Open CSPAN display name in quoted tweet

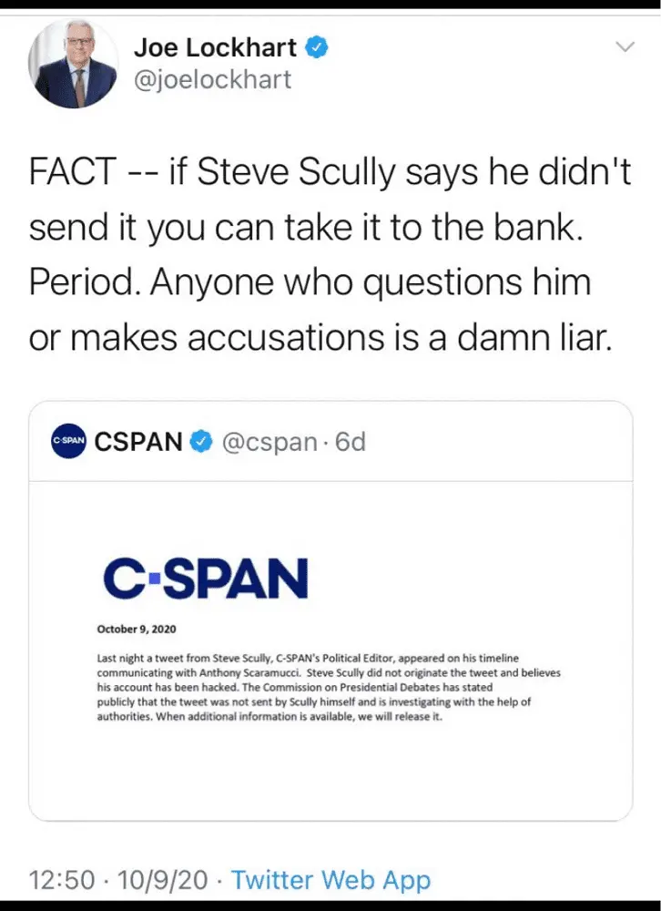click(138, 442)
